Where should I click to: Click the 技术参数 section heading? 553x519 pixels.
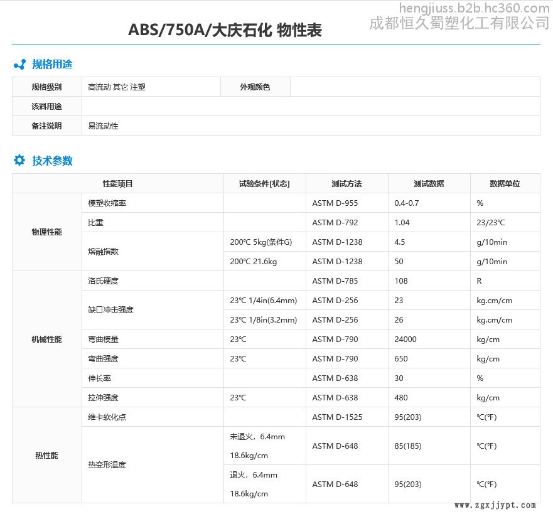[52, 161]
